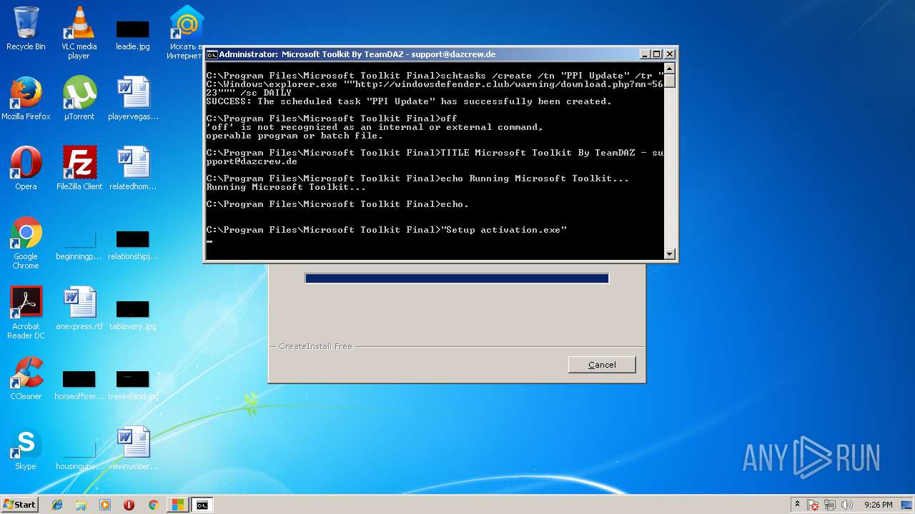Click the command prompt scrollbar up arrow
Image resolution: width=915 pixels, height=514 pixels.
click(x=669, y=68)
